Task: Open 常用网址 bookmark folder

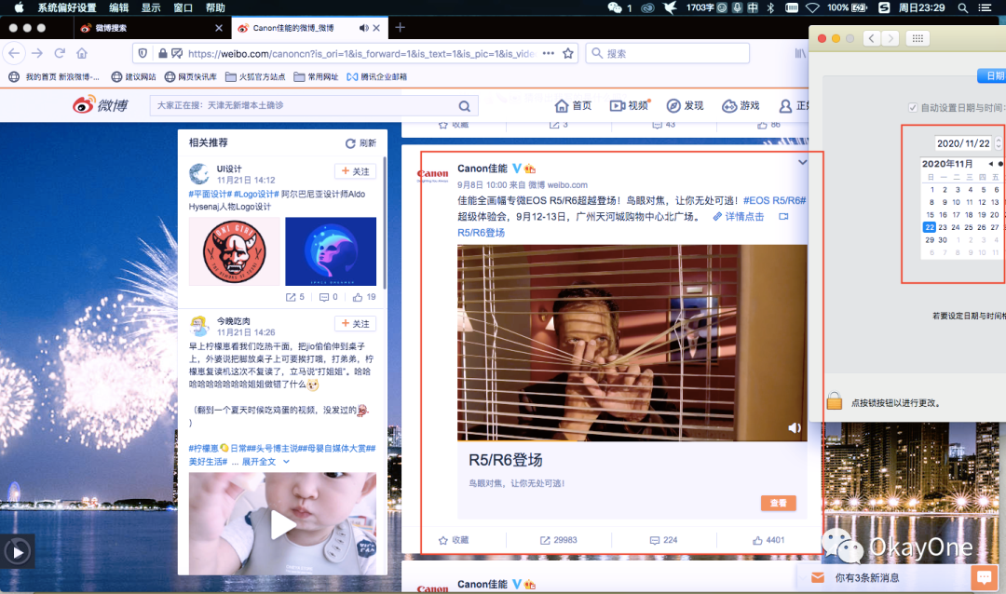Action: 316,76
